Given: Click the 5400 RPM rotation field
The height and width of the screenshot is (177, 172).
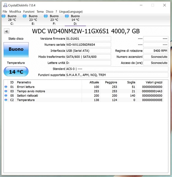Looking at the screenshot, I should [x=156, y=51].
